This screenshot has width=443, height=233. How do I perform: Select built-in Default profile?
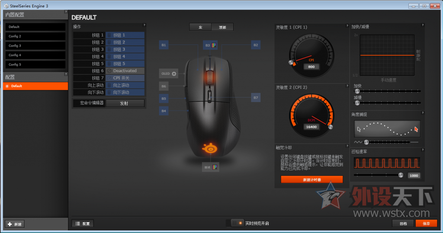[35, 27]
